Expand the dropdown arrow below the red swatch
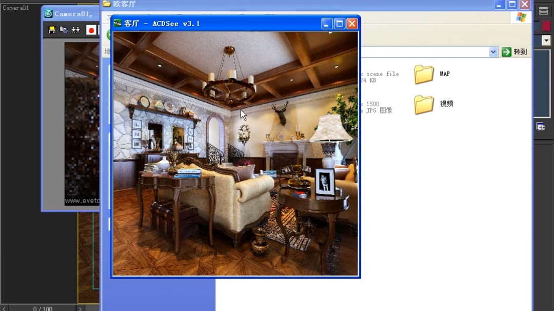The height and width of the screenshot is (311, 554). (x=547, y=41)
